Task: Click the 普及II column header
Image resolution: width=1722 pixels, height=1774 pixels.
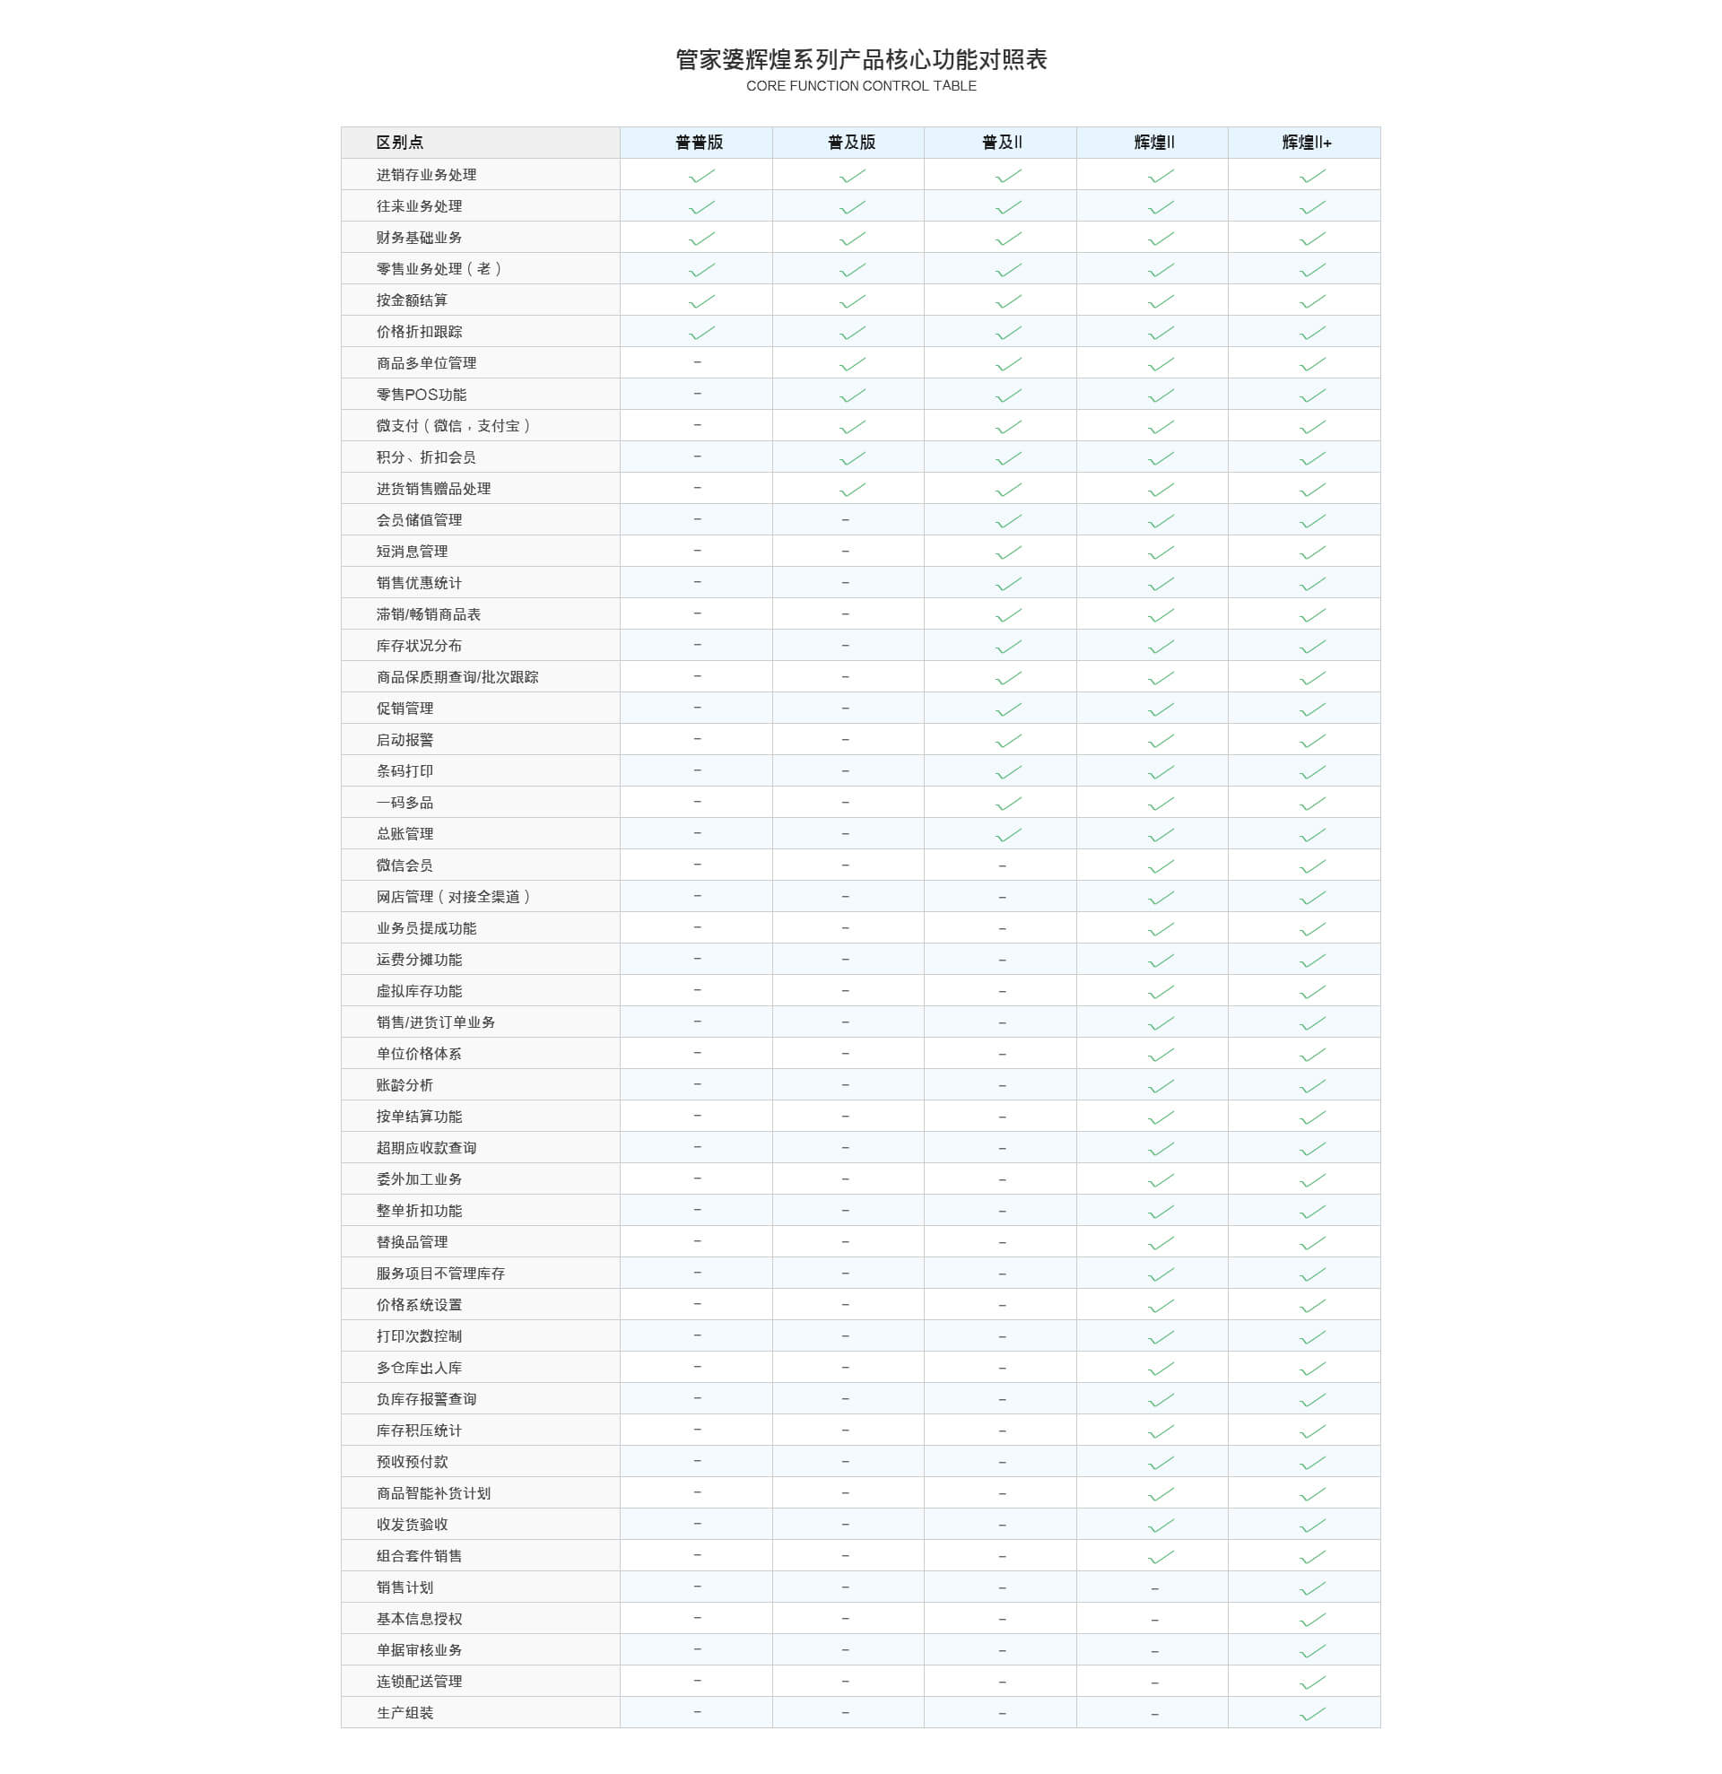Action: (1002, 142)
